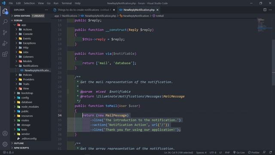This screenshot has height=155, width=275.
Task: Expand the storage folder
Action: [x=31, y=125]
